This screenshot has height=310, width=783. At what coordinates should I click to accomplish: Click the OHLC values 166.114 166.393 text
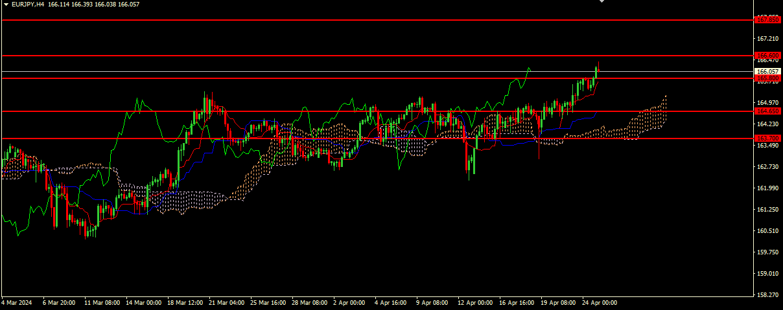point(73,4)
